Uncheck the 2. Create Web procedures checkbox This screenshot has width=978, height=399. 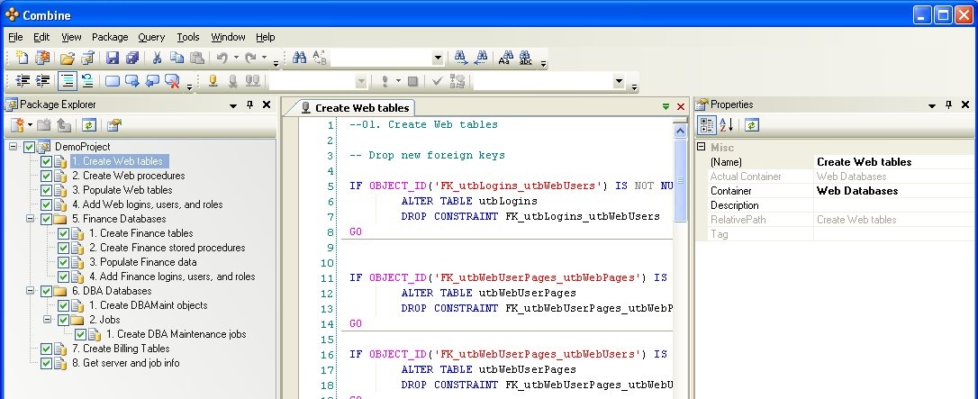coord(46,176)
